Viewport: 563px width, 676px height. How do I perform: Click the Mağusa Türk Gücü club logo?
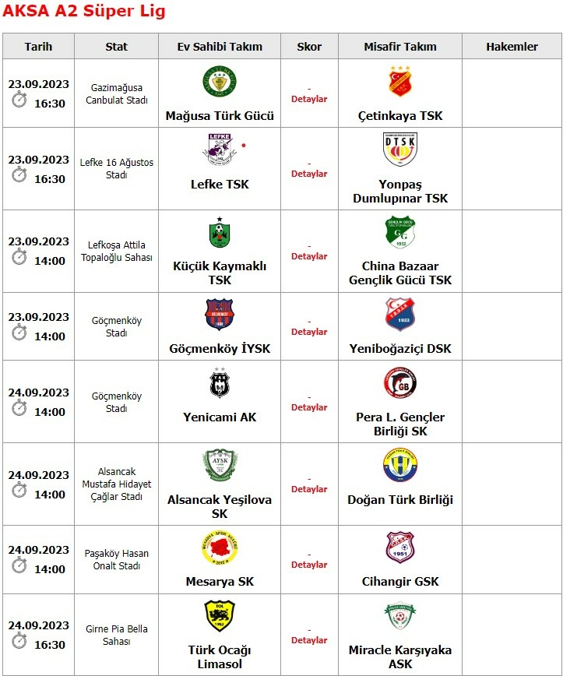point(220,82)
